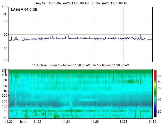Screen dimensions: 165x124
Task: Click the 5K bright green patch near 11.28
Action: point(130,81)
